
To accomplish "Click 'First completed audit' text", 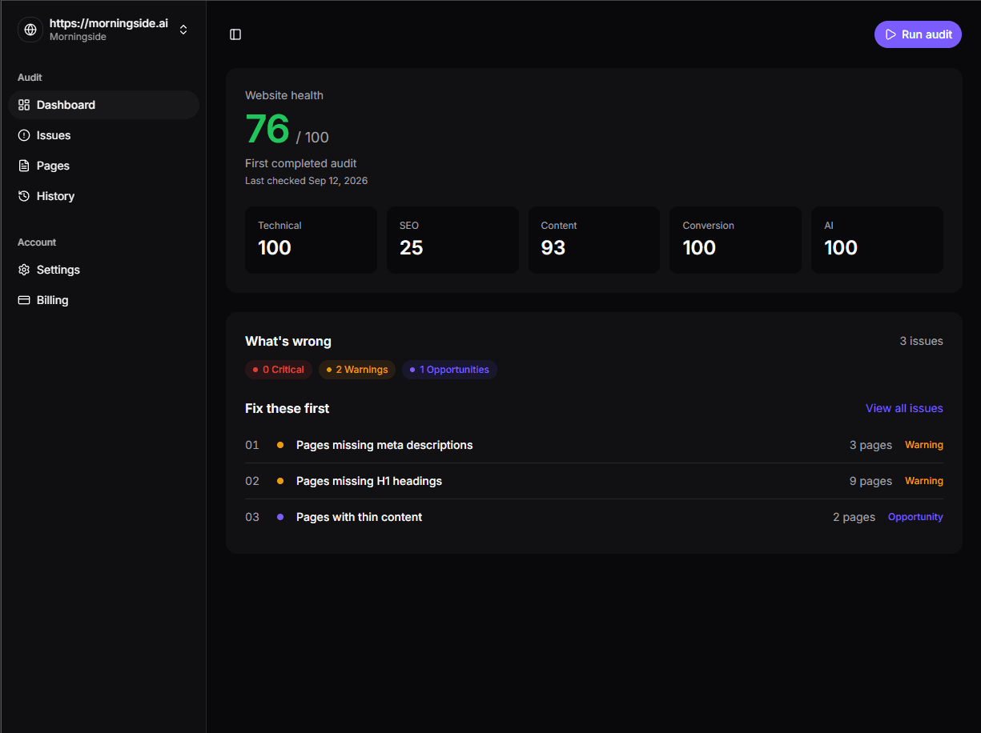I will pos(301,163).
